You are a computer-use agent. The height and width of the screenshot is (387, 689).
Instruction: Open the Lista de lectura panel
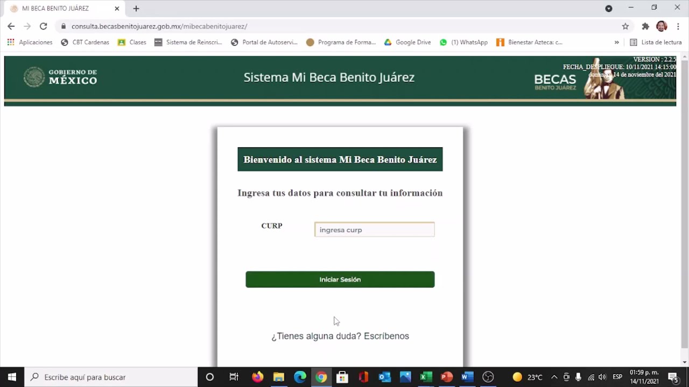point(656,42)
